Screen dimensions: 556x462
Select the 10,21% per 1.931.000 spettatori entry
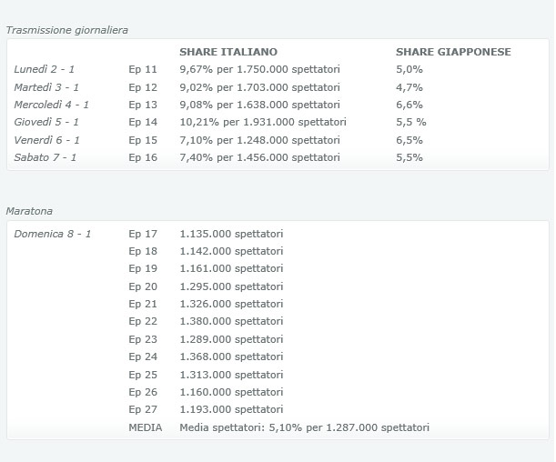pos(263,122)
